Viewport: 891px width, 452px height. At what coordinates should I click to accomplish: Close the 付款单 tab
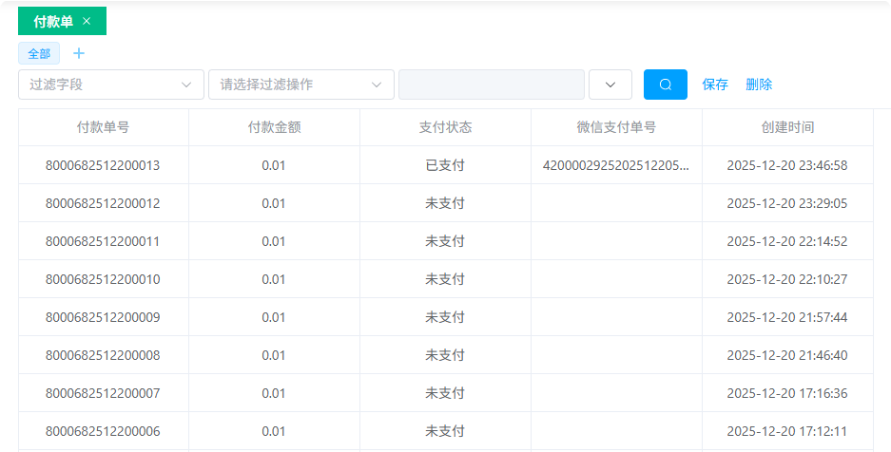click(87, 21)
